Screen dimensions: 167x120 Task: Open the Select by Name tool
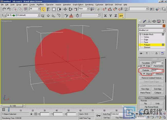(x=49, y=9)
